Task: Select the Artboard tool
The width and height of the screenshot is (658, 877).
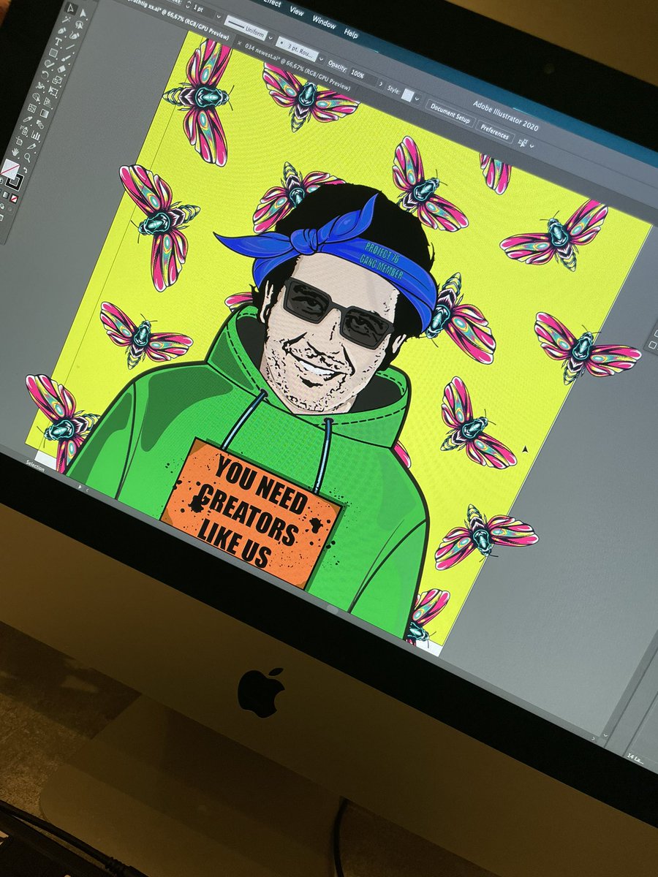Action: (20, 141)
